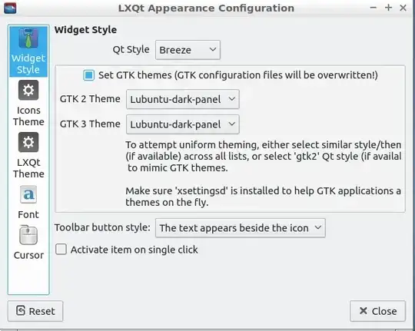Minimize the Appearance Configuration window

pos(373,8)
